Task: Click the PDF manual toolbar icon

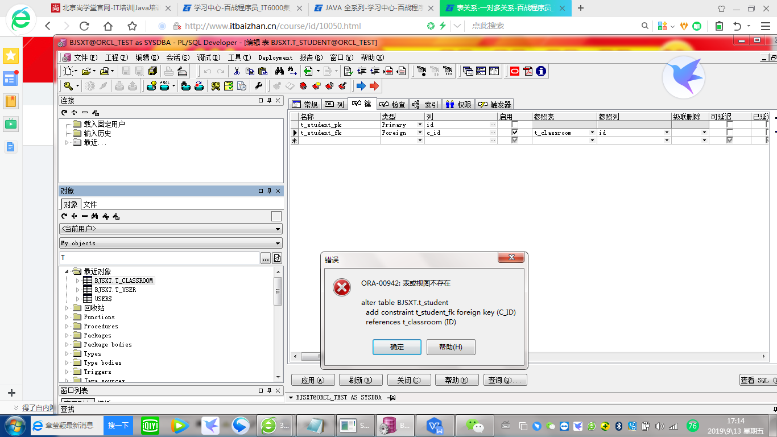Action: 528,71
